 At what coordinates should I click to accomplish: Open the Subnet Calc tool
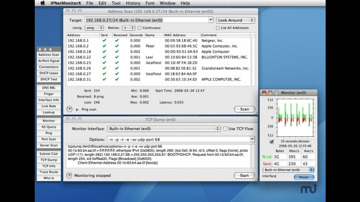49,154
